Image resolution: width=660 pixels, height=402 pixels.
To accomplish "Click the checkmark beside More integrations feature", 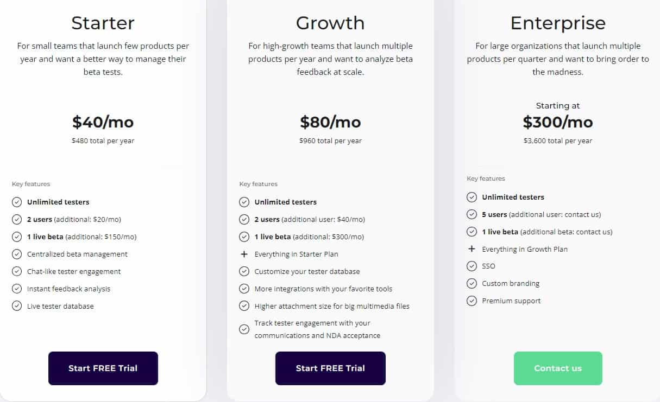I will click(244, 289).
